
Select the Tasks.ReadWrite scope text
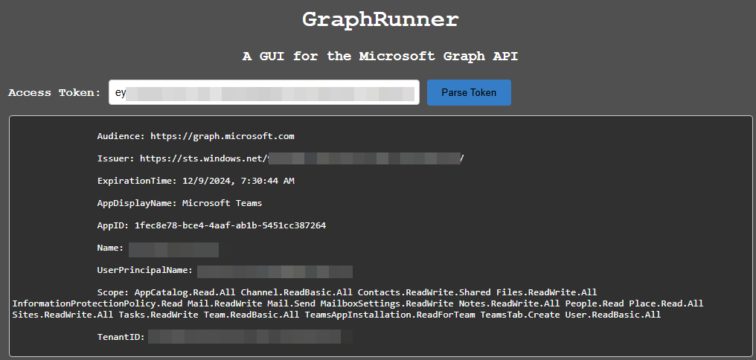point(158,315)
